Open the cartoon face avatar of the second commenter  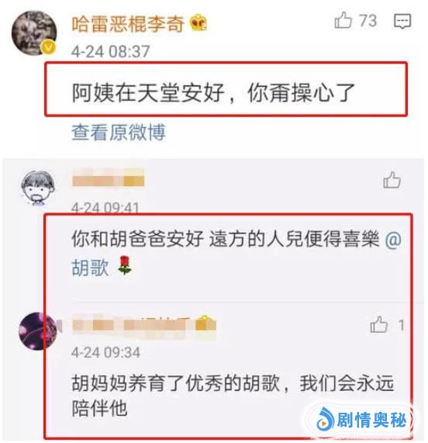[x=38, y=188]
